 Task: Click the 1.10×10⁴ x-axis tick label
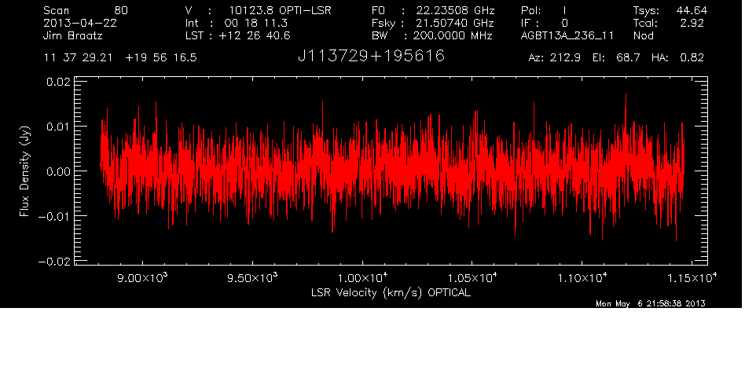(582, 278)
